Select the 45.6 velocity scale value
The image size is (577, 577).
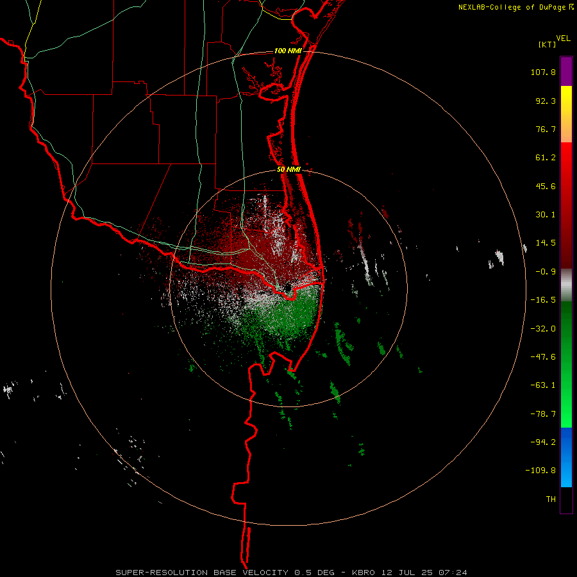[546, 186]
